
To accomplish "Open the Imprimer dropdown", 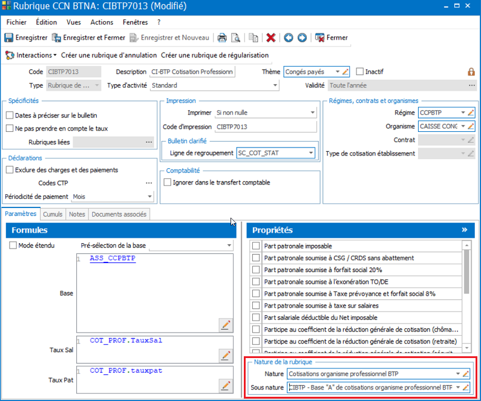I will pos(312,112).
